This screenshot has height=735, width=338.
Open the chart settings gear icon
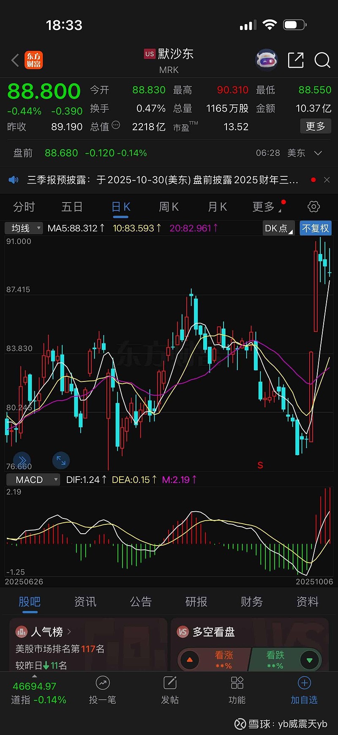coord(313,207)
